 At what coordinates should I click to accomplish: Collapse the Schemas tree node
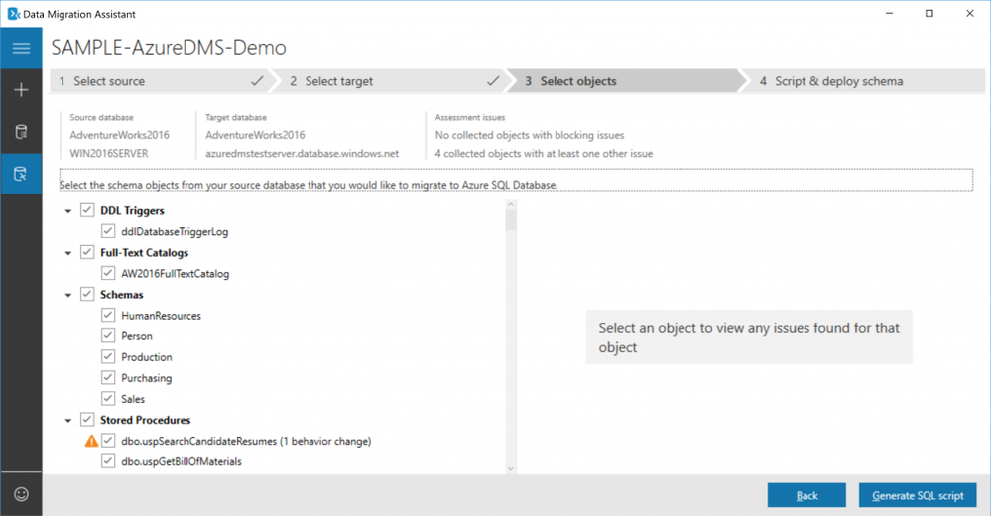[x=68, y=295]
